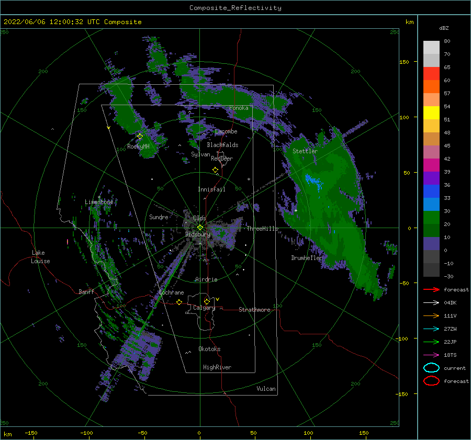471x440 pixels.
Task: Click the Ponoka town label
Action: [239, 108]
